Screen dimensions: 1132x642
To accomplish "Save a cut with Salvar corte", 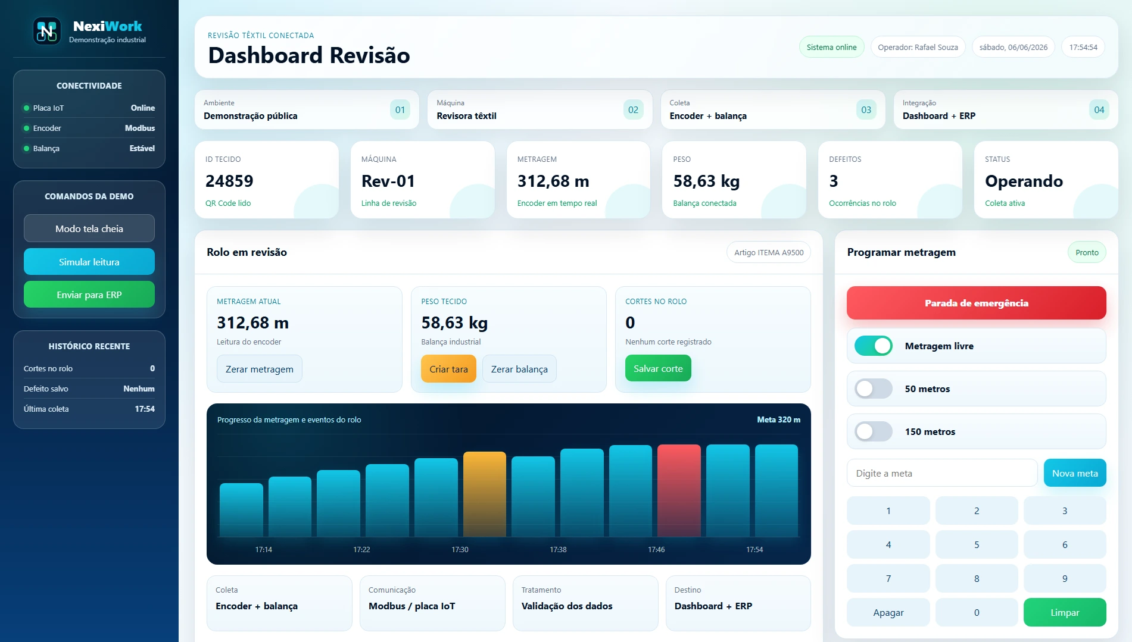I will [658, 368].
